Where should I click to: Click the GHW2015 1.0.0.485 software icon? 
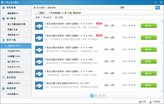(39, 85)
